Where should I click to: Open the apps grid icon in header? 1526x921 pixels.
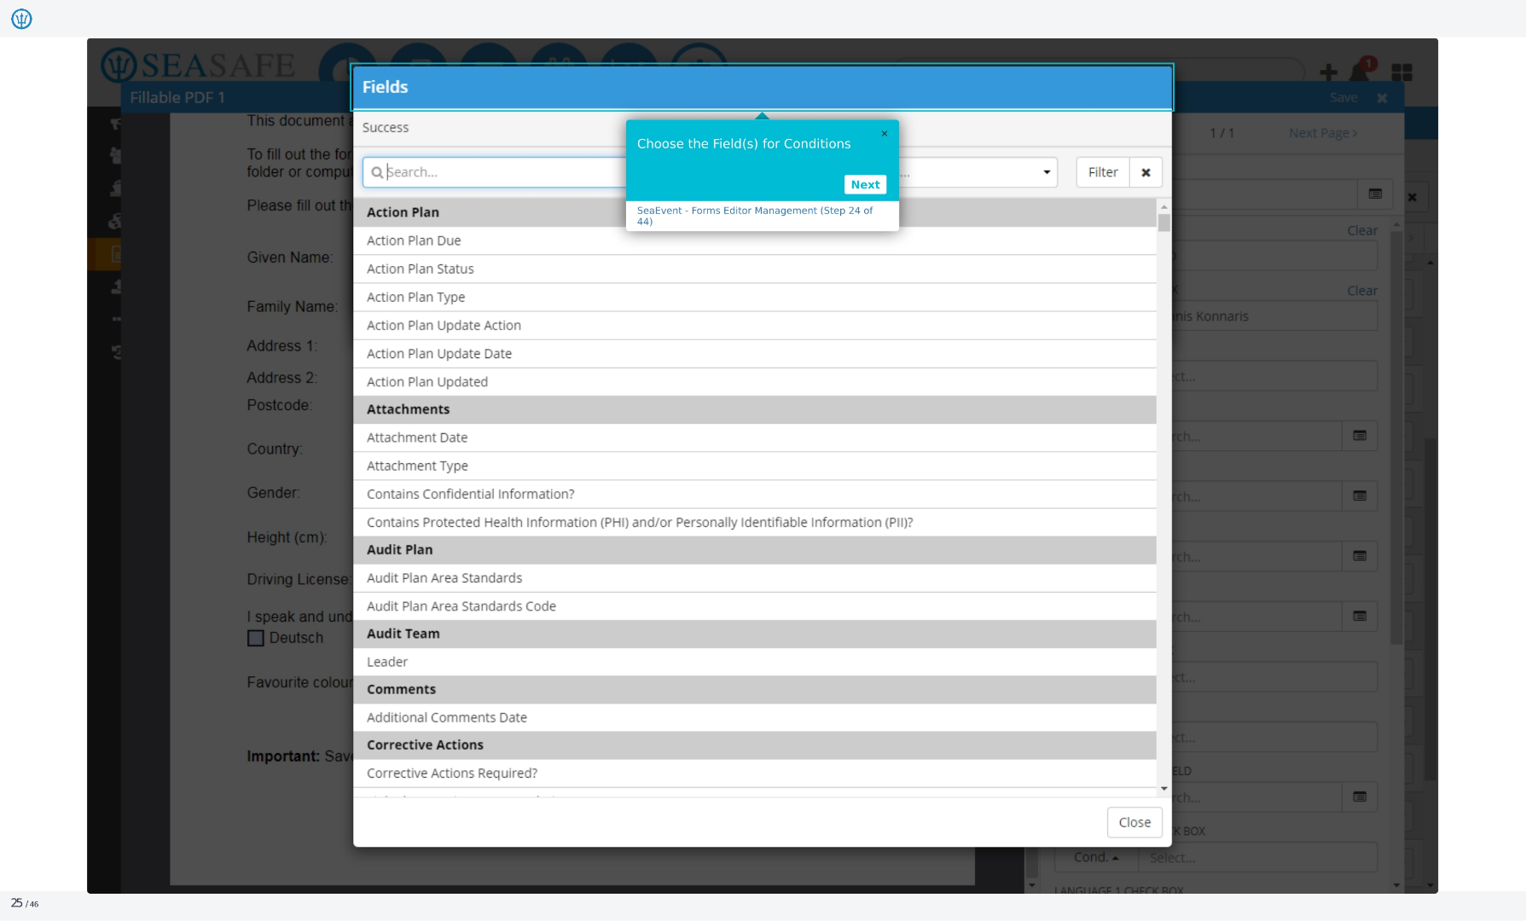1401,73
